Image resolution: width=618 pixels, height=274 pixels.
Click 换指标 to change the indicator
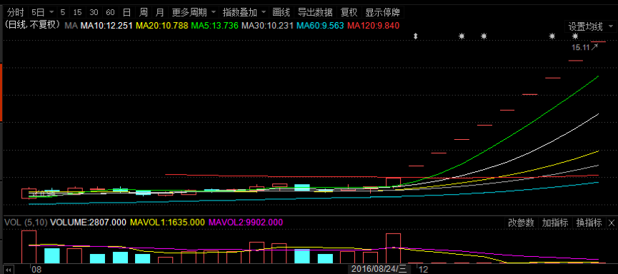(x=589, y=223)
